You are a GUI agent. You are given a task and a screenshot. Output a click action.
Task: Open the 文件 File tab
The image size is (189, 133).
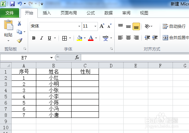click(x=10, y=13)
